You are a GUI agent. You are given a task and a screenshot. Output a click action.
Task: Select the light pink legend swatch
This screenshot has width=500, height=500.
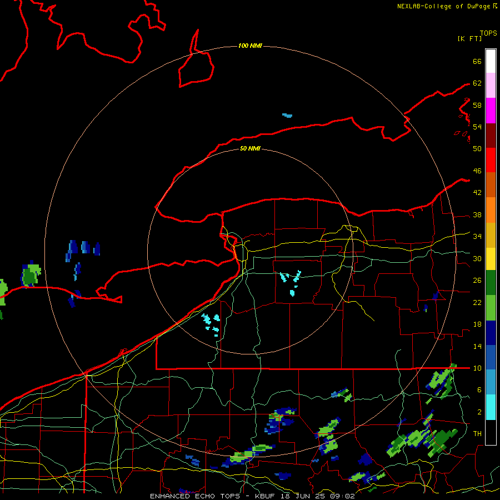click(491, 85)
